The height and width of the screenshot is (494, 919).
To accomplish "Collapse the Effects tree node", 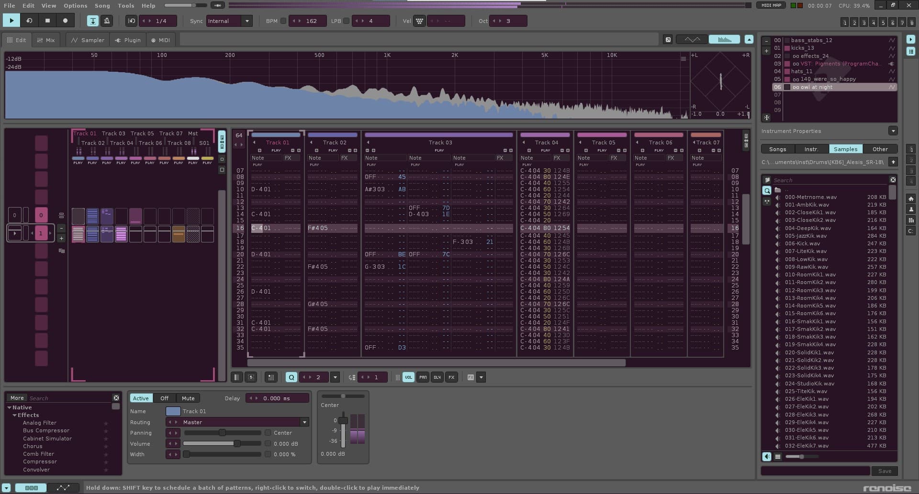I will (x=14, y=415).
